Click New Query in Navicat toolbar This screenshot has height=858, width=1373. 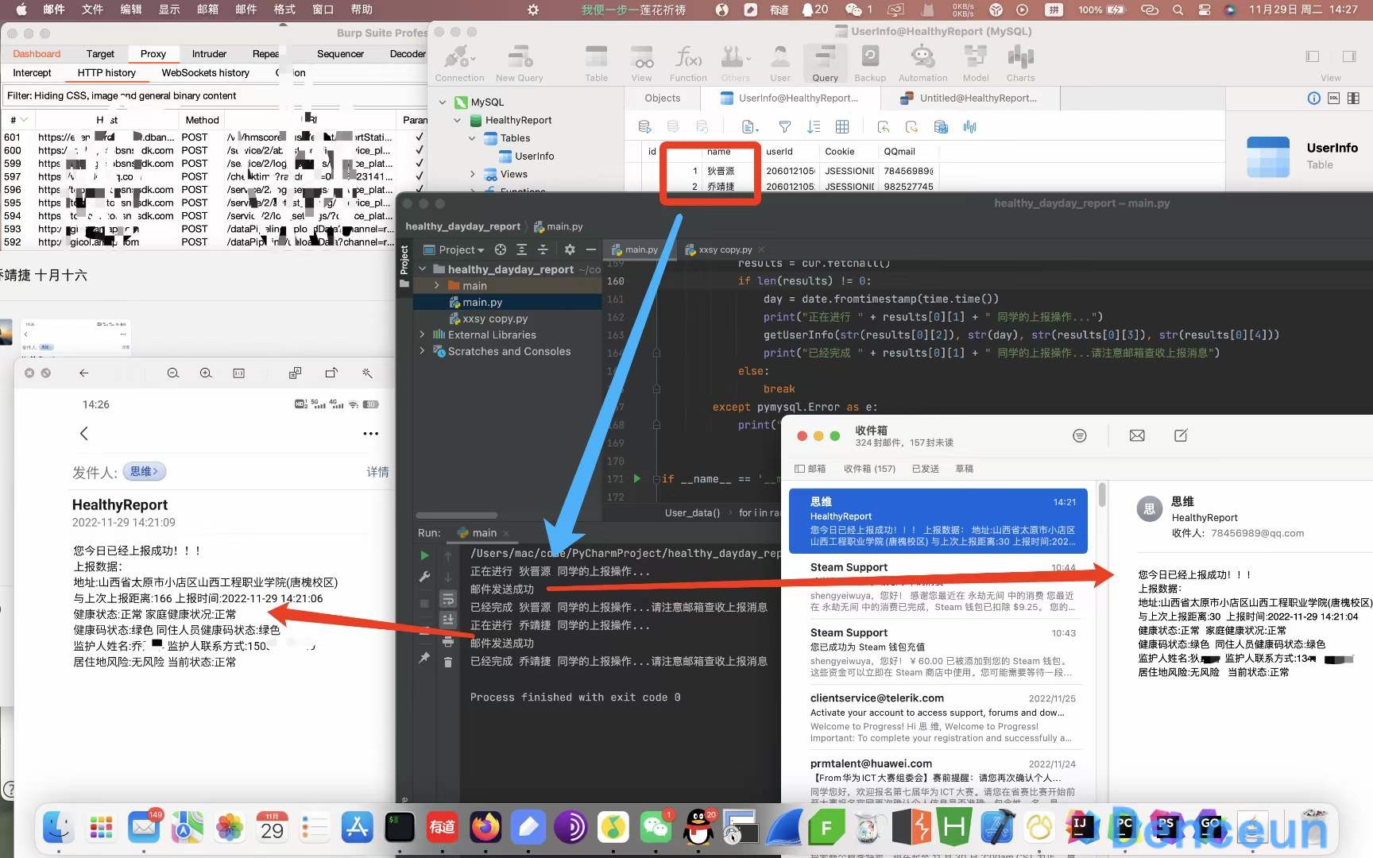520,63
